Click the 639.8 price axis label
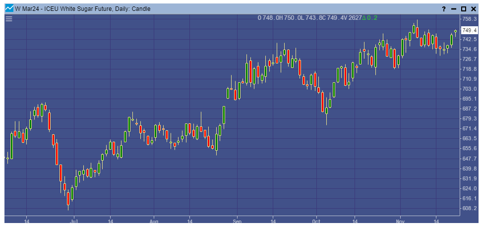The image size is (483, 226). coord(469,169)
